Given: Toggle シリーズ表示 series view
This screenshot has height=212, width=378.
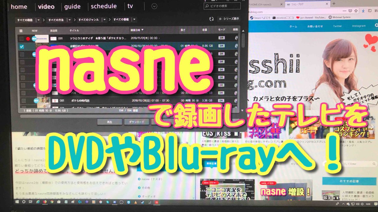Looking at the screenshot, I should pyautogui.click(x=229, y=19).
